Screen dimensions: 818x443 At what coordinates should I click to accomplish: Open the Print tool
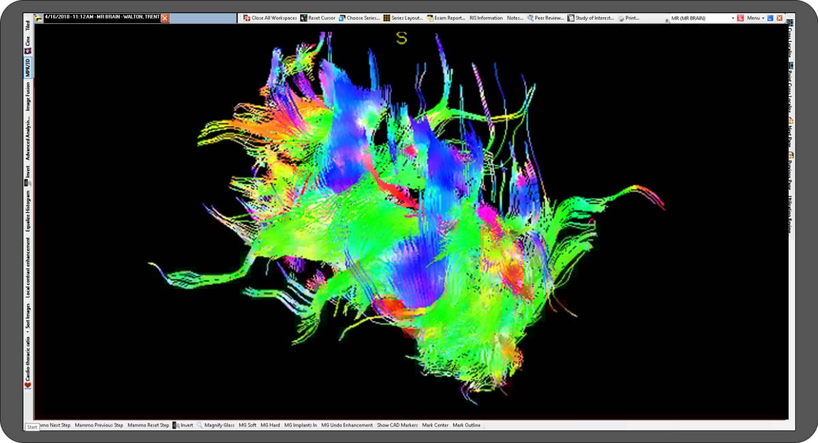click(631, 18)
